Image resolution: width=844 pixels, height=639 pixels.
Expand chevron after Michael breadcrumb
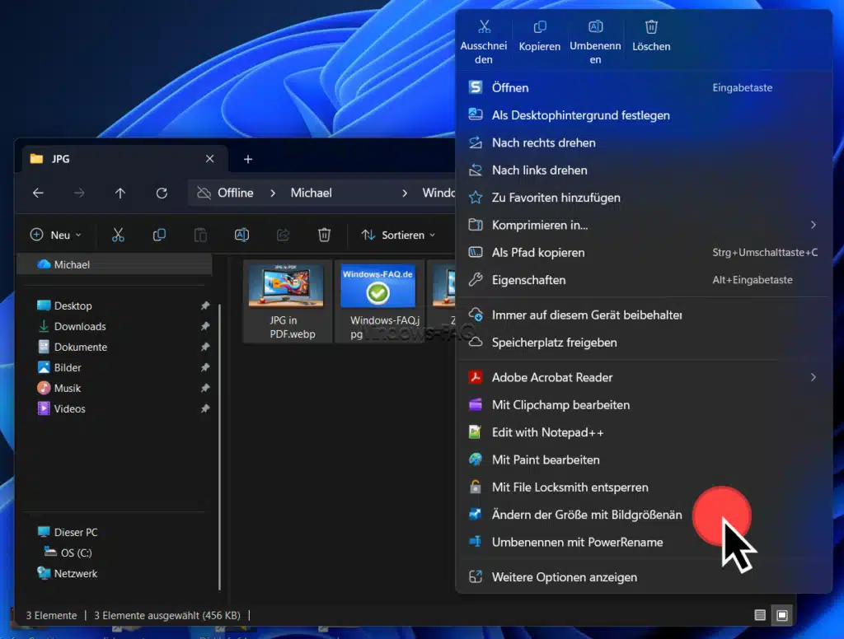[x=405, y=193]
